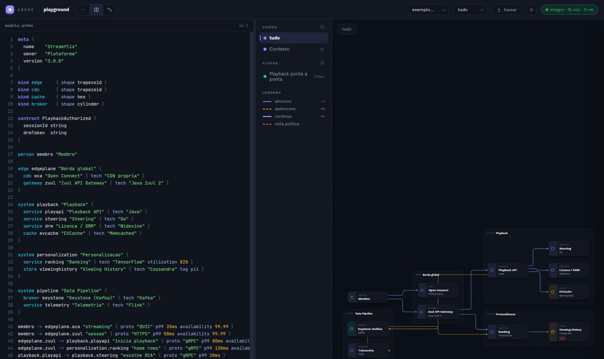604x359 pixels.
Task: Click the 278ms latency label on flow
Action: [x=319, y=77]
